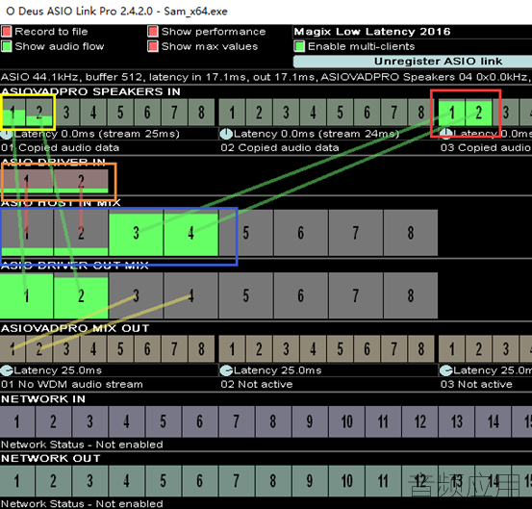Disable the Show audio flow checkbox
The height and width of the screenshot is (509, 532).
7,46
